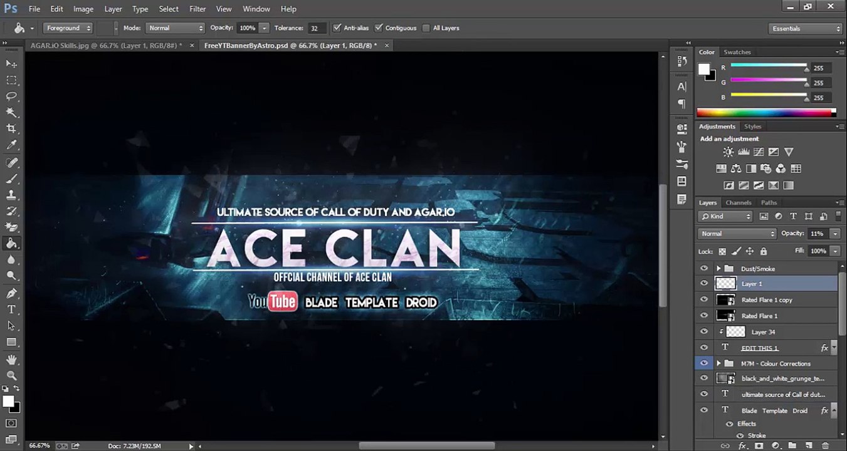Switch to the Swatches tab
Image resolution: width=847 pixels, height=451 pixels.
click(x=737, y=52)
